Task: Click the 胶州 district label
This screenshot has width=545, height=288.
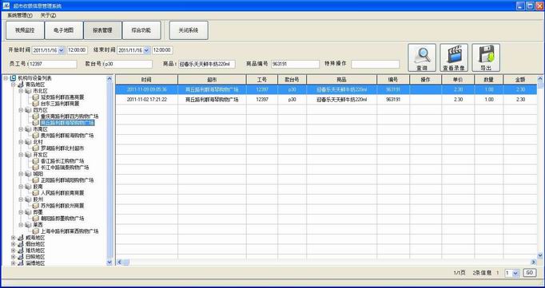Action: [38, 199]
